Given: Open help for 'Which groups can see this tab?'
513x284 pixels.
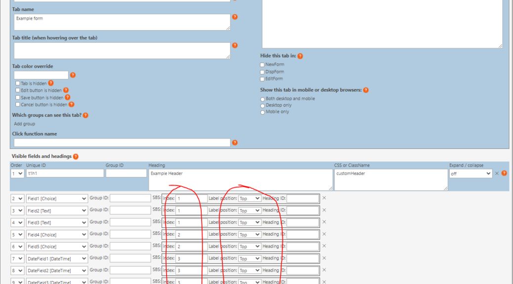Looking at the screenshot, I should (85, 115).
